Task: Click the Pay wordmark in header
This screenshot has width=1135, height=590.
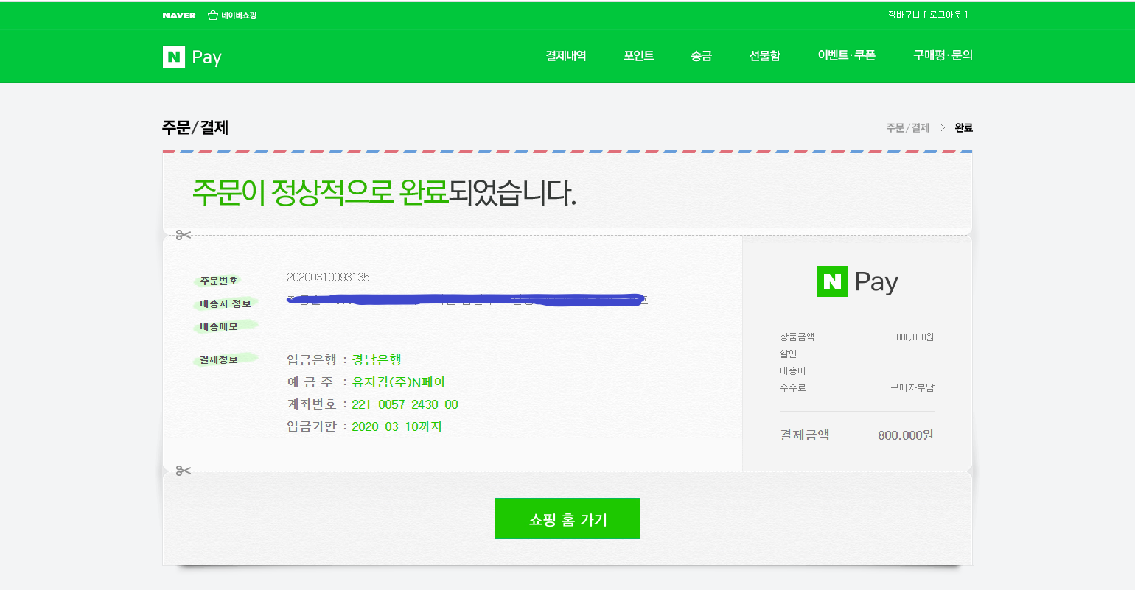Action: 206,57
